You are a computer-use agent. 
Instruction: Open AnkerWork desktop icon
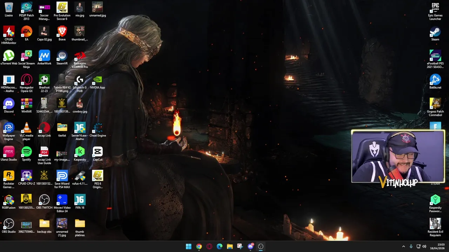(44, 58)
